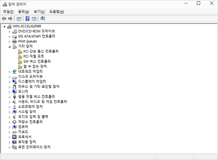Expand 사운드, 비디오 및 게임 컨트롤러 arrow
Screen dimensions: 218x160
pos(10,102)
